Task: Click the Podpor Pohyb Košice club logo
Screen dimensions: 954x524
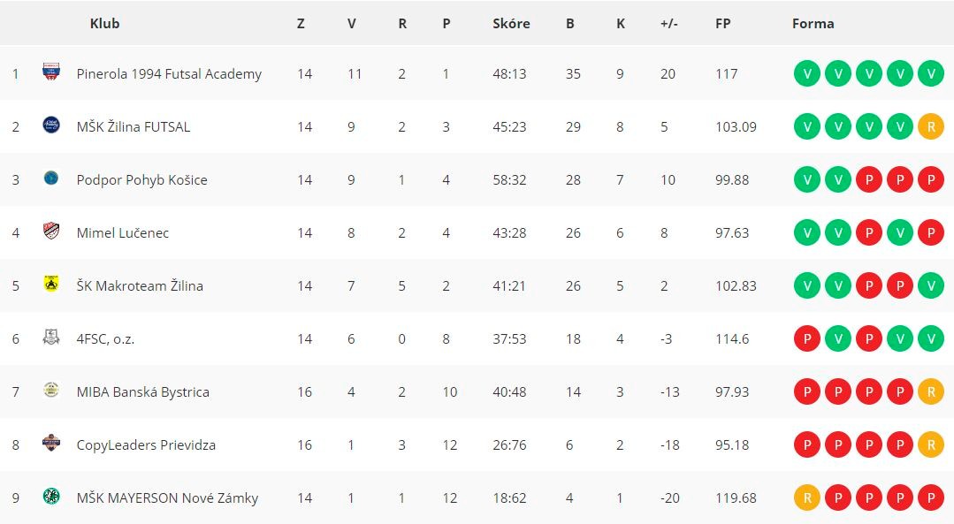Action: click(51, 178)
